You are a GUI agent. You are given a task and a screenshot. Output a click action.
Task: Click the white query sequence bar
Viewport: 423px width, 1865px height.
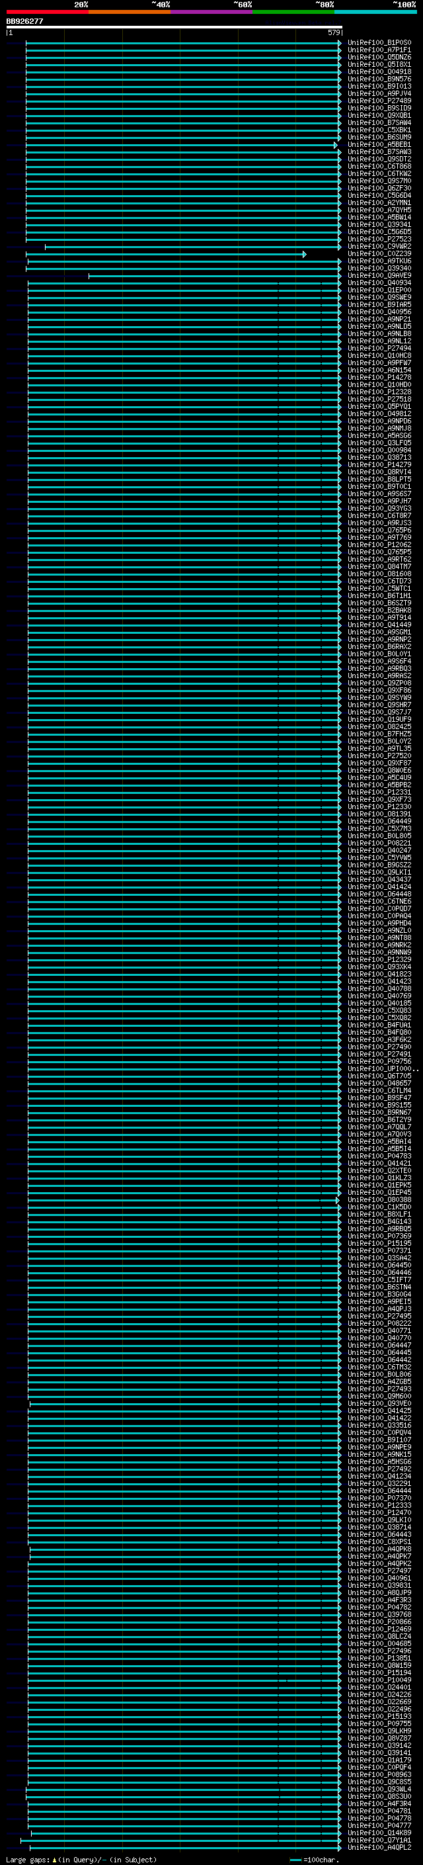174,26
